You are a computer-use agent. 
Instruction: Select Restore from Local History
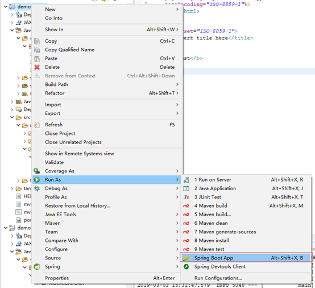coord(107,205)
